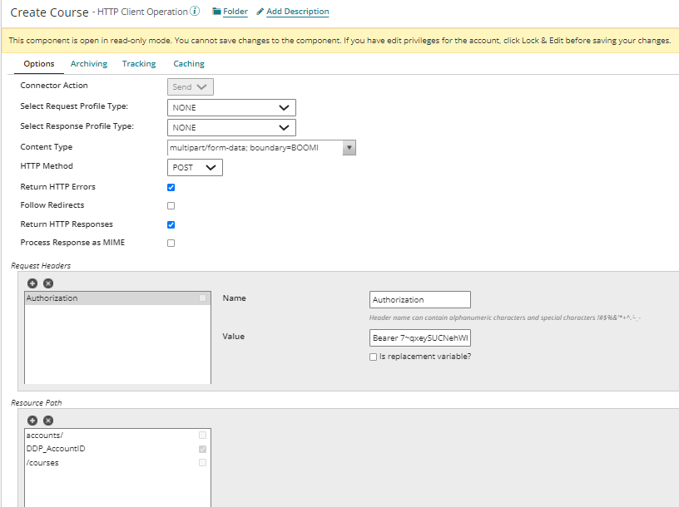Add a new Resource Path segment
Viewport: 679px width, 507px height.
[x=32, y=421]
